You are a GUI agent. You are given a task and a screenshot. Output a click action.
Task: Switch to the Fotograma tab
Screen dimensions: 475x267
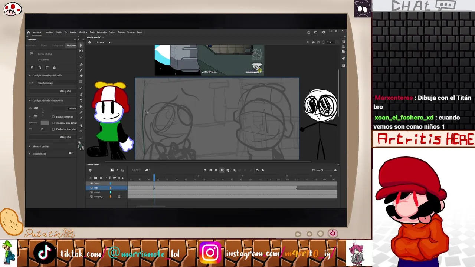click(x=58, y=46)
